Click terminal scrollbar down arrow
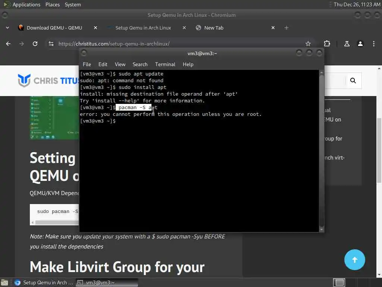This screenshot has height=287, width=382. 322,229
